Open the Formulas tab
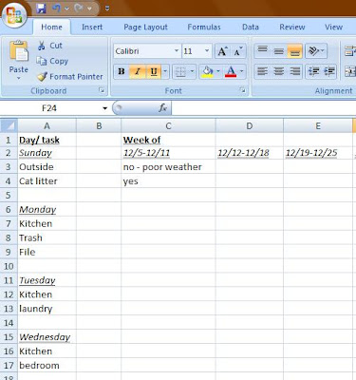 point(204,28)
